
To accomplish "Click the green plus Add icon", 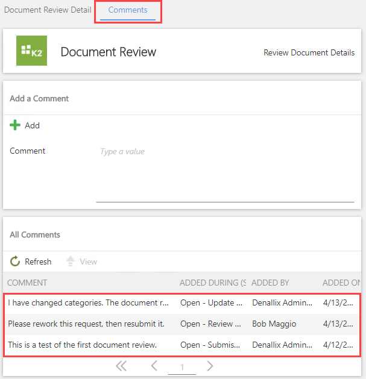I will pos(15,125).
